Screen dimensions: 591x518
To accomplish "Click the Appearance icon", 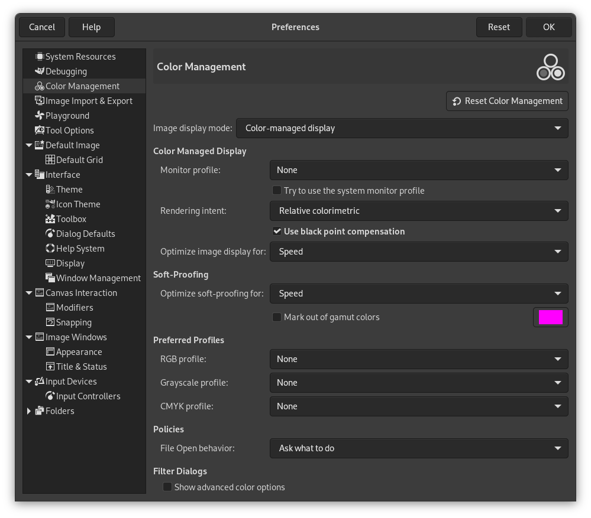I will 50,351.
